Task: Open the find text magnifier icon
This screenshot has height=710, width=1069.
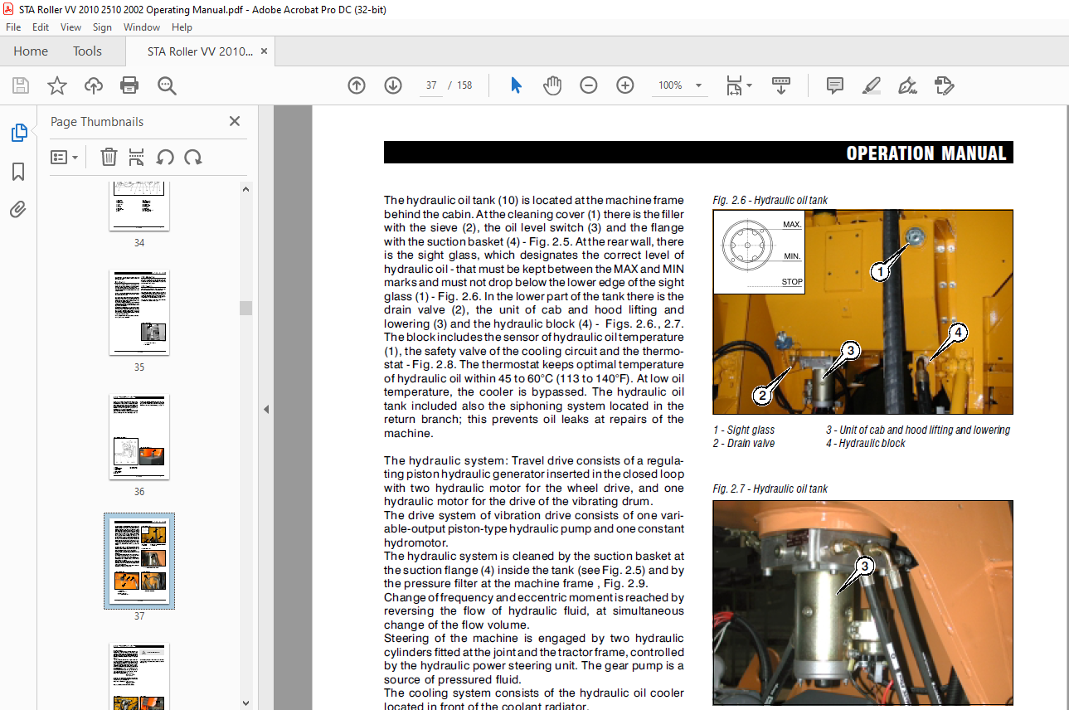Action: pos(167,85)
